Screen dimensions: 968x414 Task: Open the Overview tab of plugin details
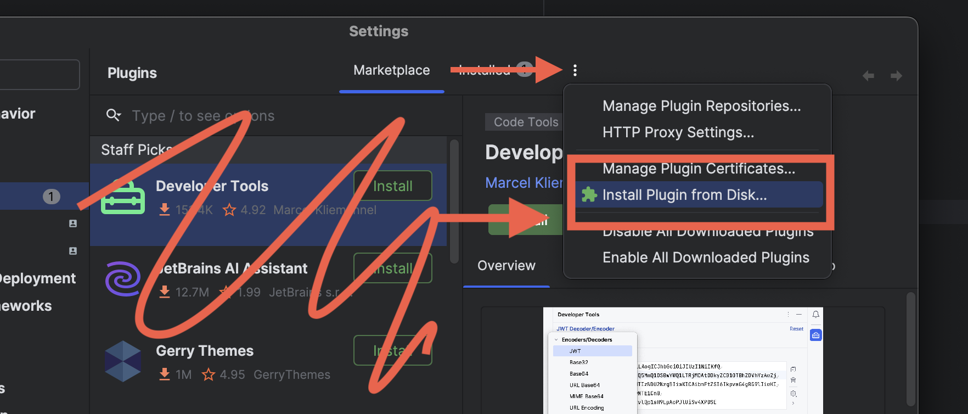[x=506, y=266]
